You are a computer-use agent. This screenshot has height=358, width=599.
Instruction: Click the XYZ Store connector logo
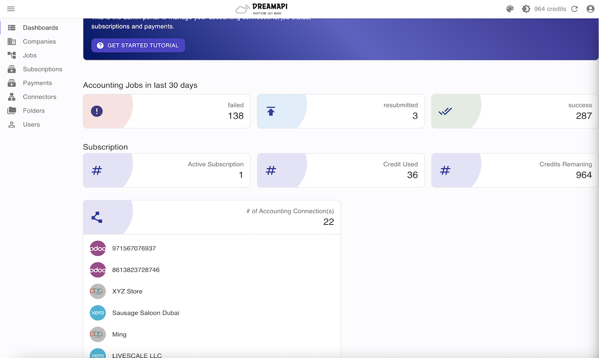pyautogui.click(x=98, y=291)
